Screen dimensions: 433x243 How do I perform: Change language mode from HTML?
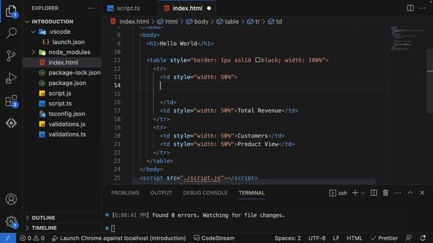click(355, 238)
